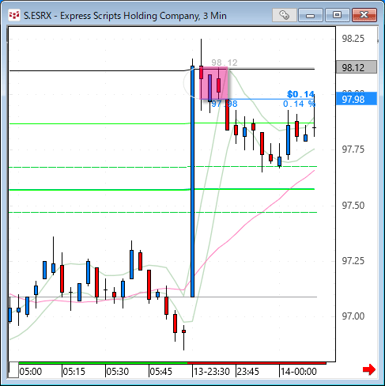Click the 23:45 time axis label
Viewport: 385px width, 386px height.
coord(248,372)
